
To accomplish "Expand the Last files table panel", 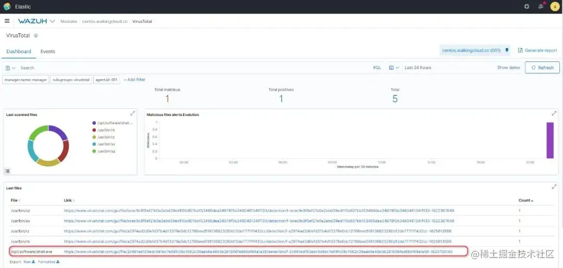I will click(554, 187).
